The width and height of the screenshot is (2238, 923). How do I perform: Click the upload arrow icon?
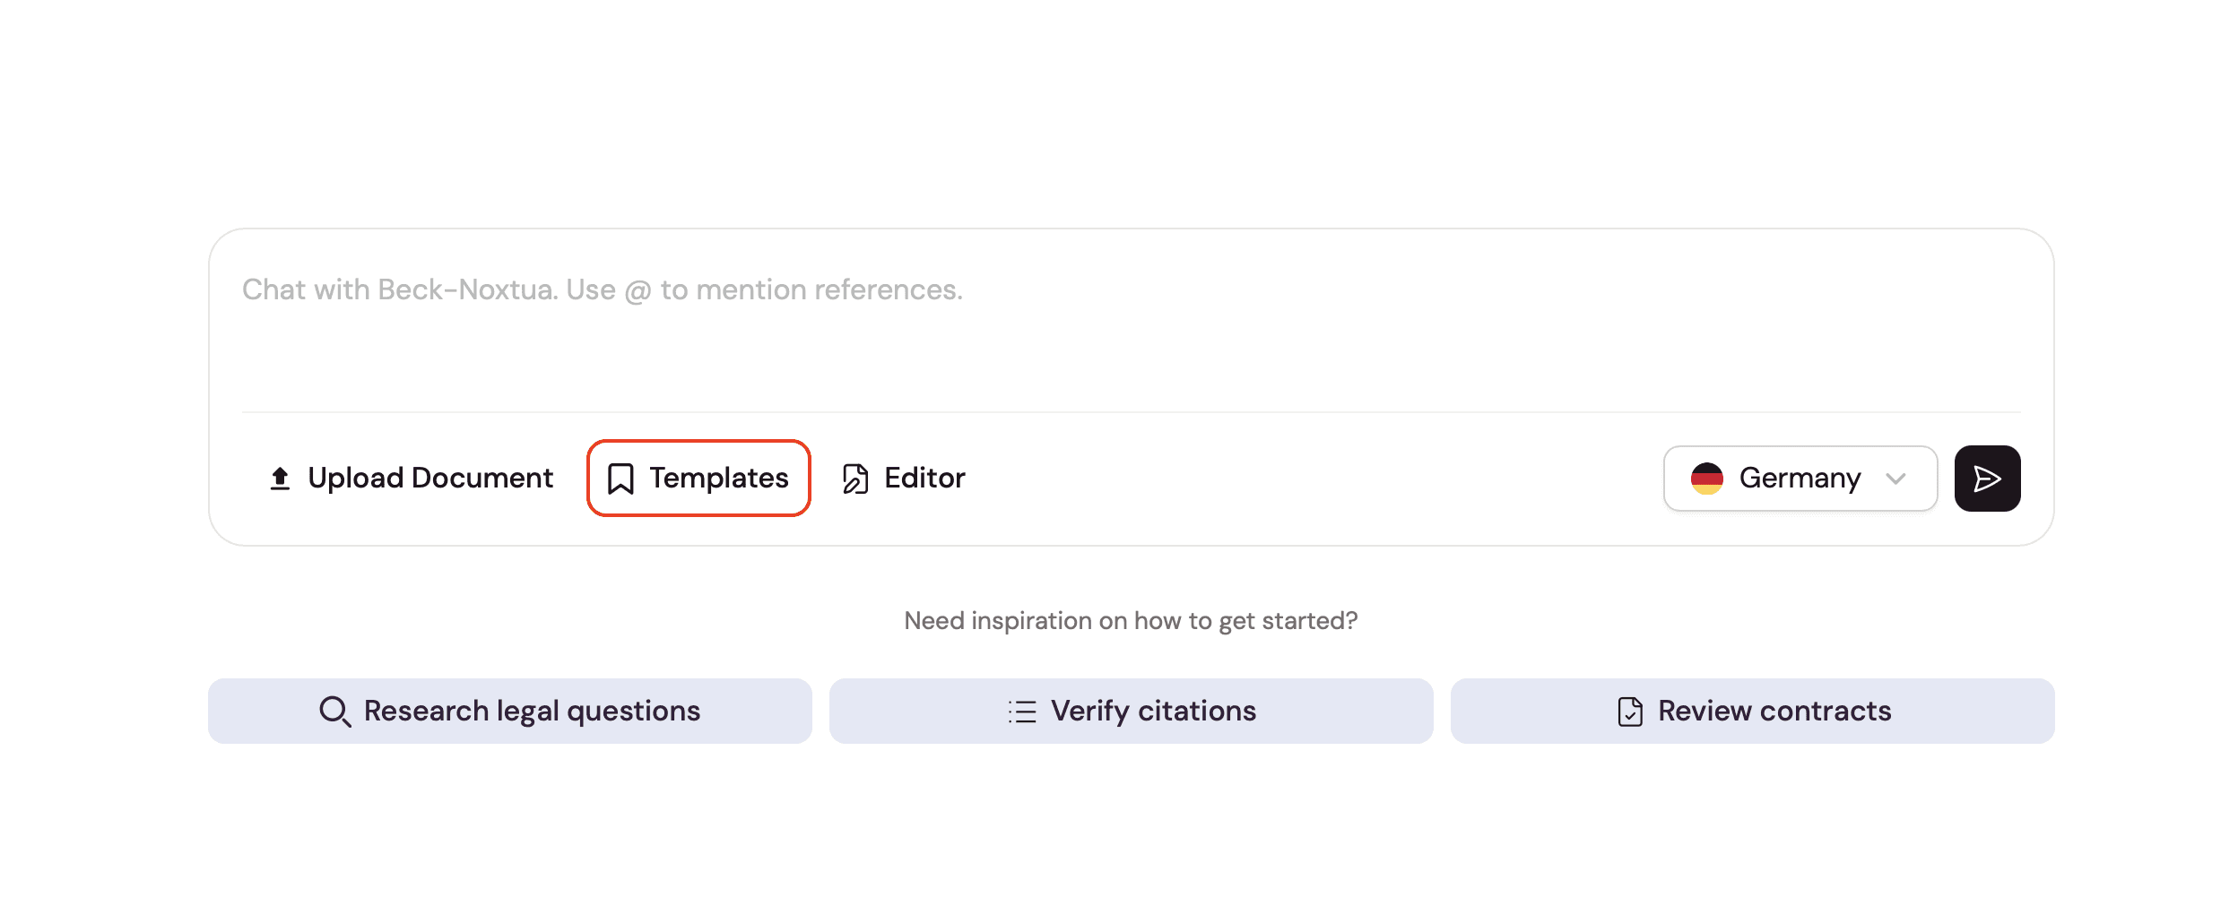[280, 479]
